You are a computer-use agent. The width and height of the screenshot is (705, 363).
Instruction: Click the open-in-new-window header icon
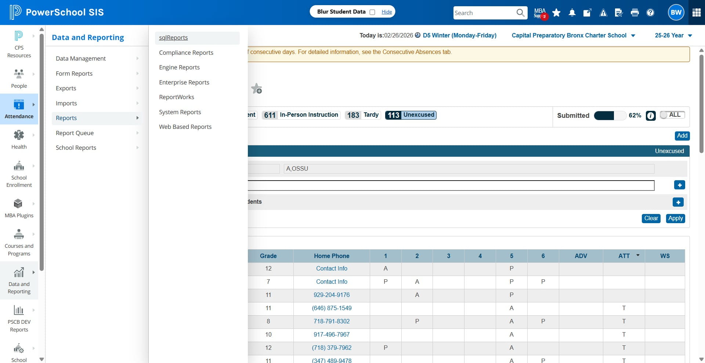pyautogui.click(x=587, y=13)
